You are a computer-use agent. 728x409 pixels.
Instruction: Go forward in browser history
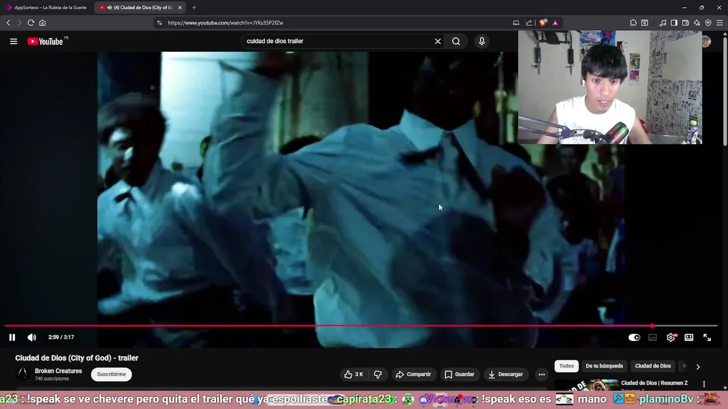[19, 23]
